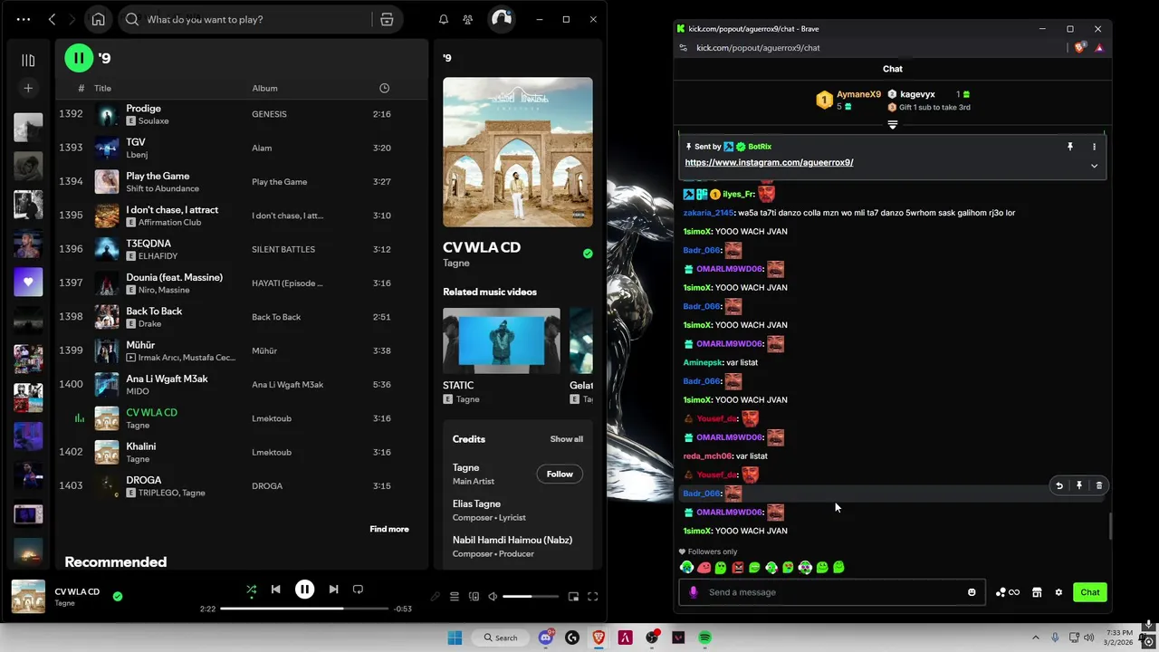Image resolution: width=1159 pixels, height=652 pixels.
Task: Expand the pinned message chevron
Action: 1094,166
